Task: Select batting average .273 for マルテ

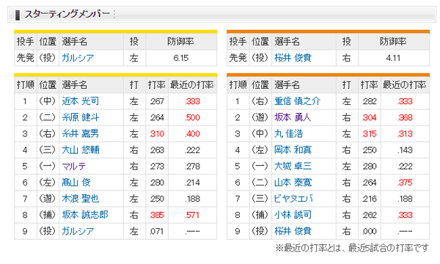Action: [157, 166]
